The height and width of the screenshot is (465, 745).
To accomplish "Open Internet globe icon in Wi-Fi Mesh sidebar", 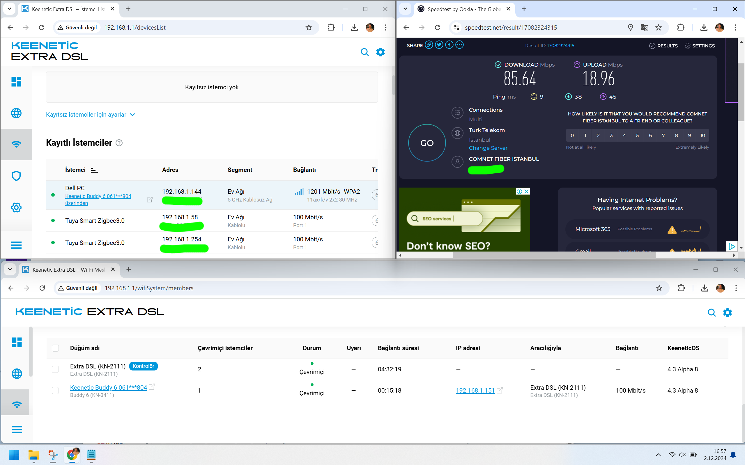I will click(17, 374).
